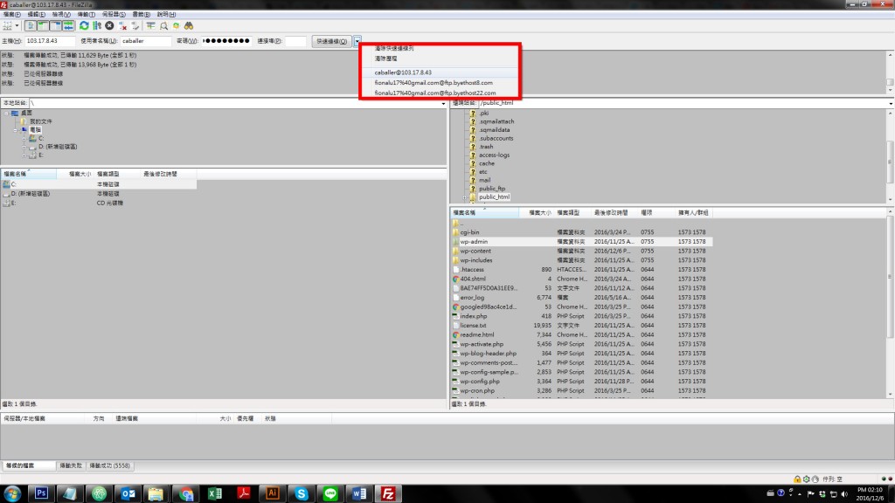The image size is (895, 503).
Task: Click the reconnect to last server icon
Action: pos(135,25)
